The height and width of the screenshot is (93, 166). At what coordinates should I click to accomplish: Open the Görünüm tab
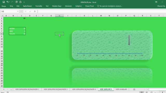pyautogui.click(x=68, y=6)
